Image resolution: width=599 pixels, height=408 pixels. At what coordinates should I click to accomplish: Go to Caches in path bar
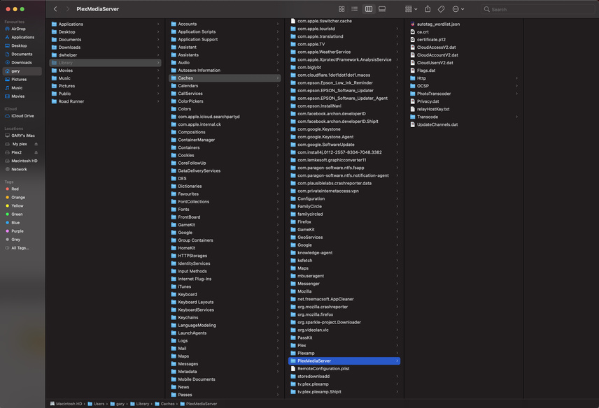point(164,404)
